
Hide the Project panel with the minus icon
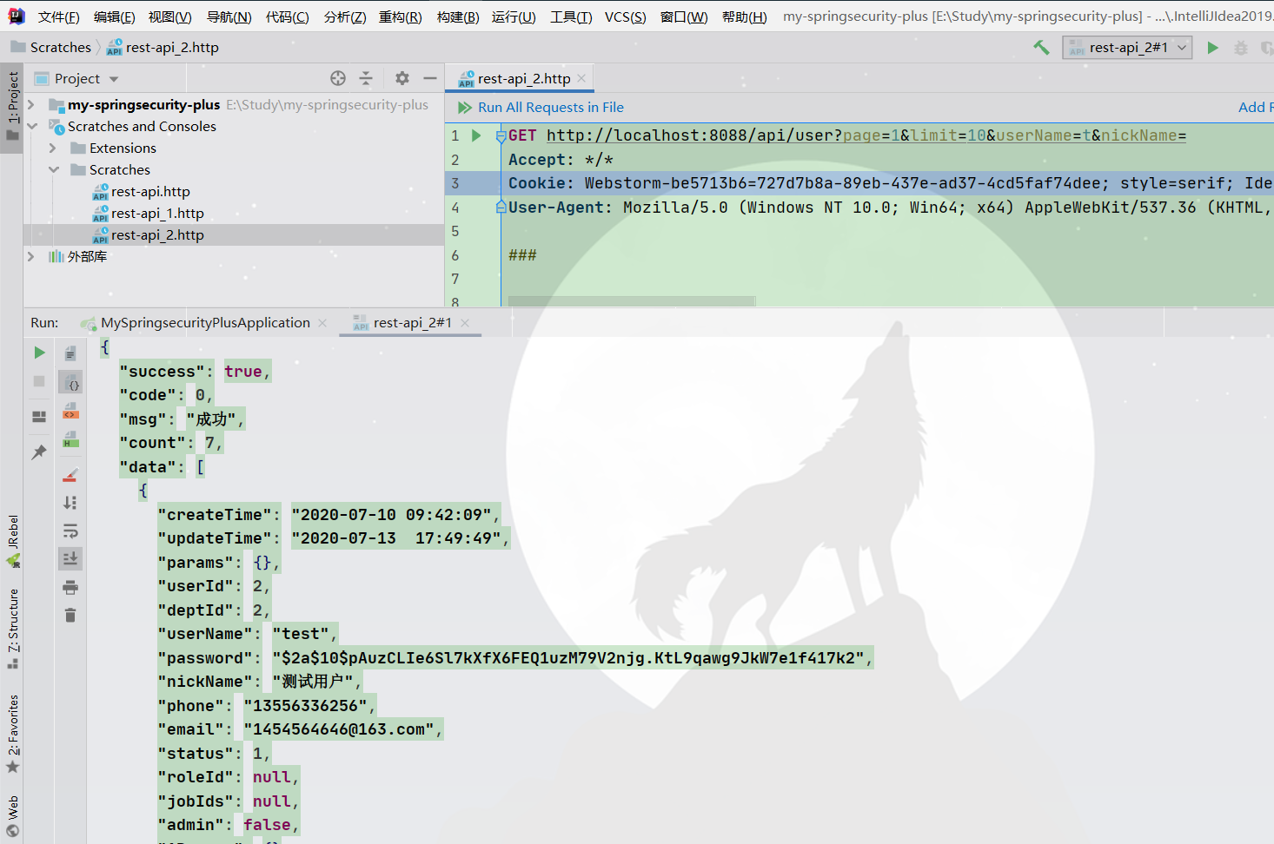coord(430,78)
